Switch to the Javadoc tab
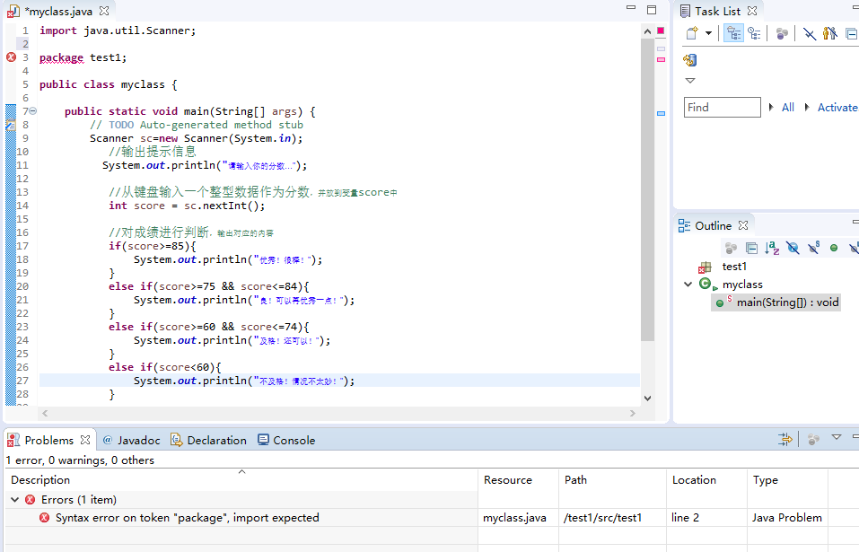The height and width of the screenshot is (552, 859). pyautogui.click(x=131, y=441)
